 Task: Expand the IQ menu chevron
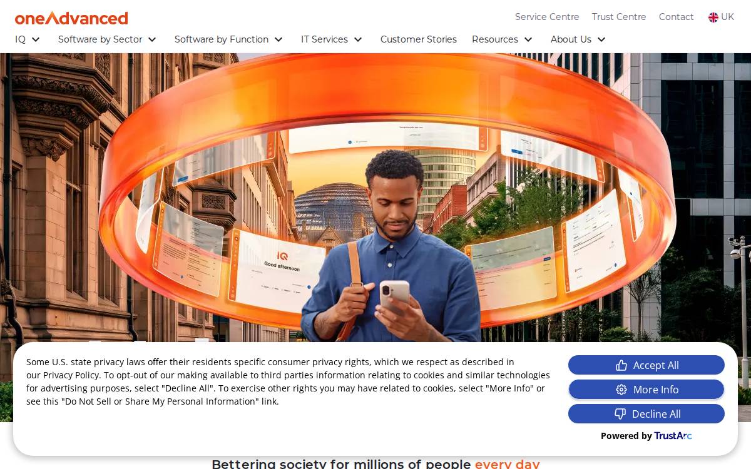[36, 39]
